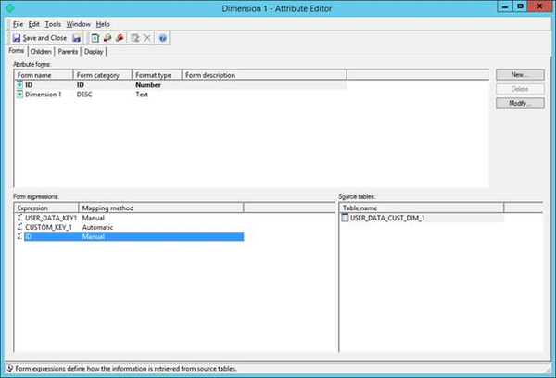This screenshot has height=378, width=556.
Task: Click the app icon in title bar
Action: coord(9,8)
